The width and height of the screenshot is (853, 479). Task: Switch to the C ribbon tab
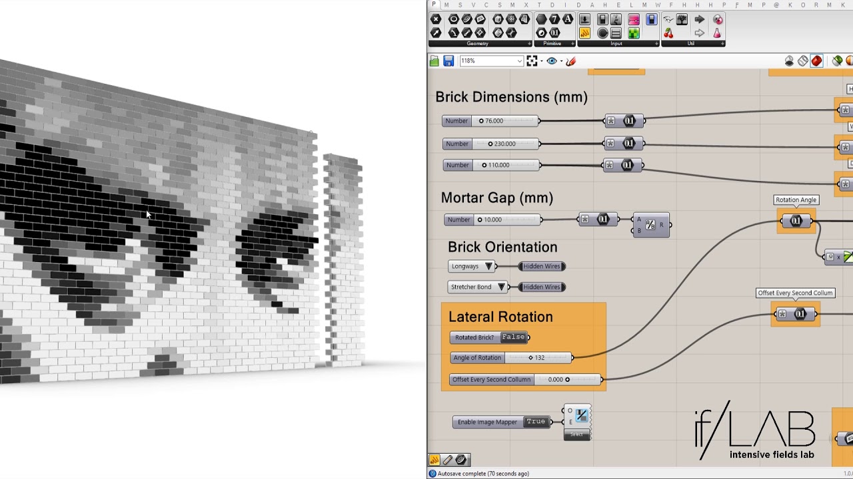click(x=486, y=5)
